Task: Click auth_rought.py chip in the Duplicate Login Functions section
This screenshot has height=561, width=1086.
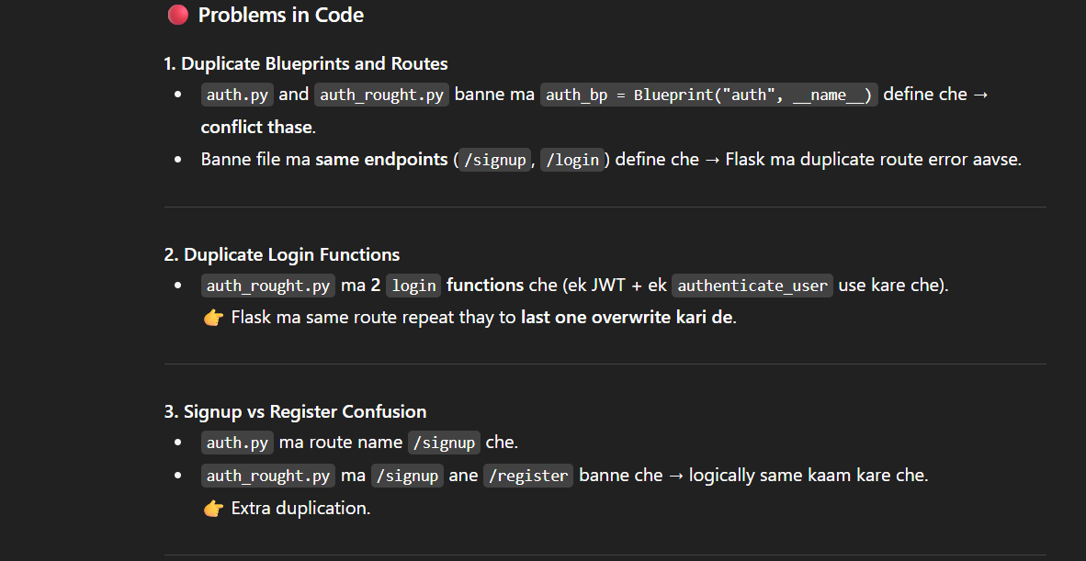Action: (267, 286)
